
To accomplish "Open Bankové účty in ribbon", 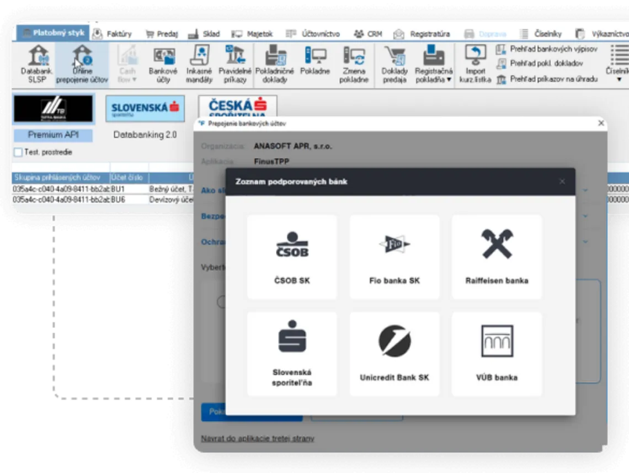I will pyautogui.click(x=163, y=64).
